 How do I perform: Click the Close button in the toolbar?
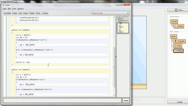(x=45, y=13)
